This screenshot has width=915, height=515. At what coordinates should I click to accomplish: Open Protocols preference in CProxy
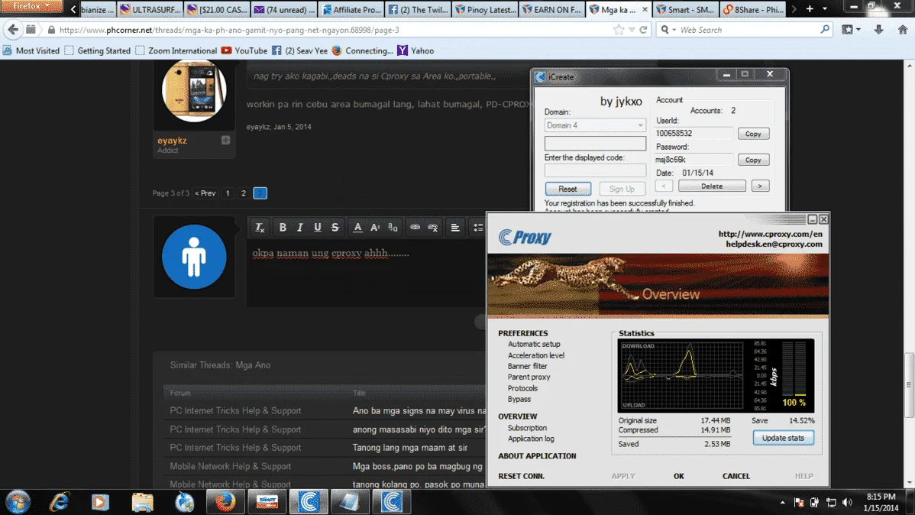pyautogui.click(x=522, y=388)
